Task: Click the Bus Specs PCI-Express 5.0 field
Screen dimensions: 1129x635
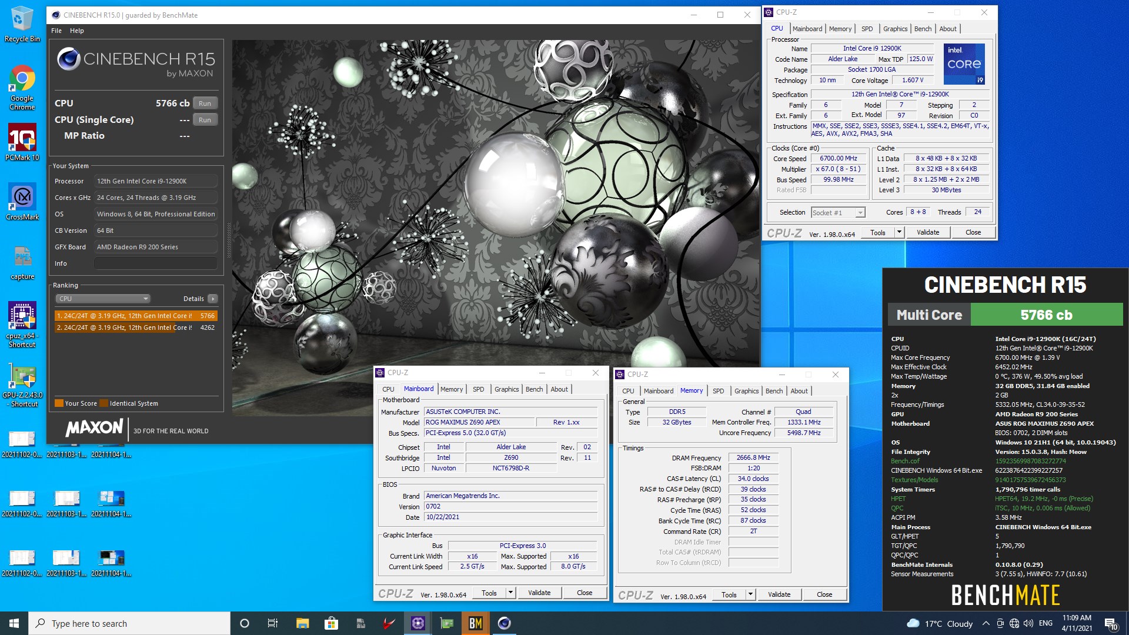Action: 510,433
